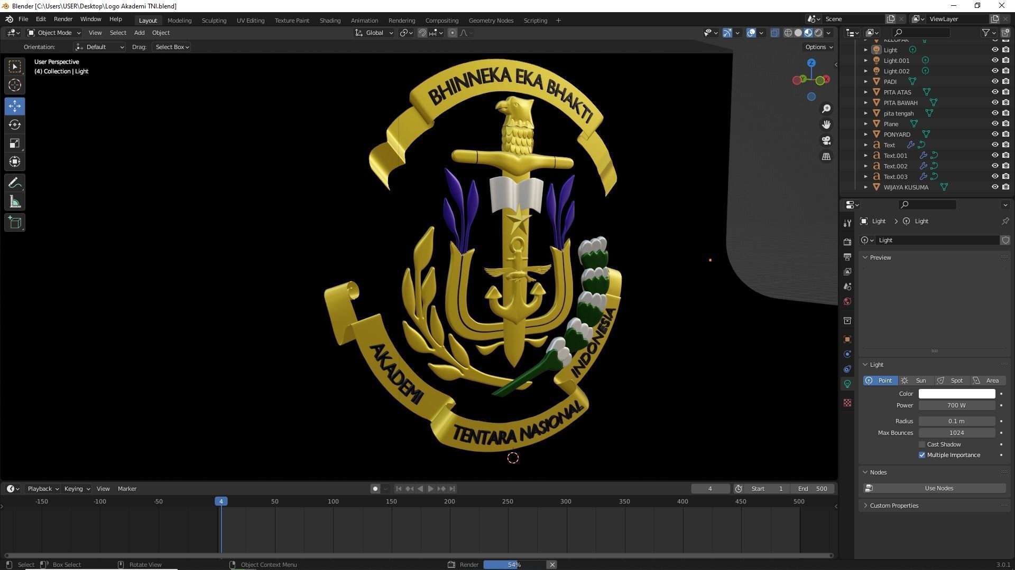Set light type to Area

988,381
